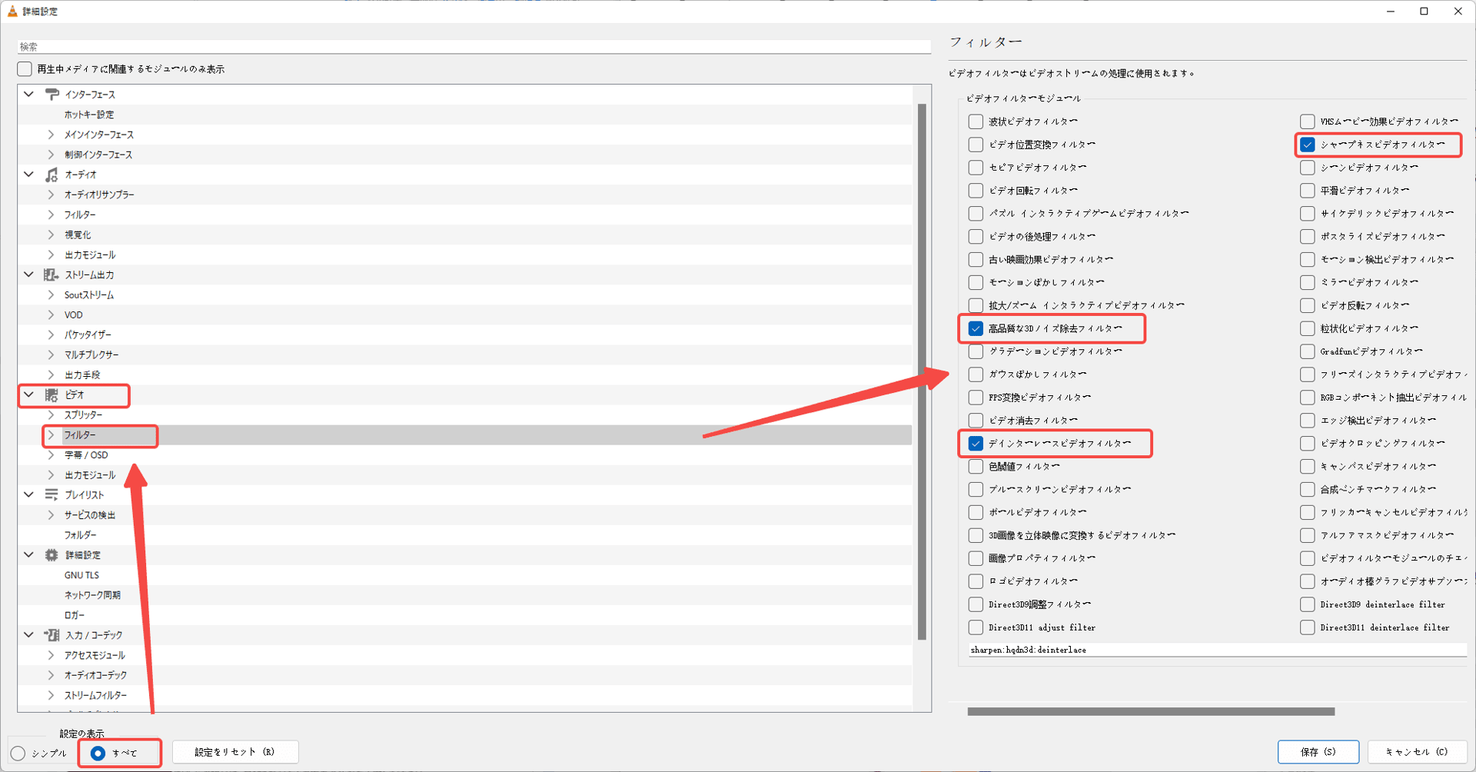The width and height of the screenshot is (1476, 772).
Task: Click the paint roller icon beside インターフェース
Action: 52,95
